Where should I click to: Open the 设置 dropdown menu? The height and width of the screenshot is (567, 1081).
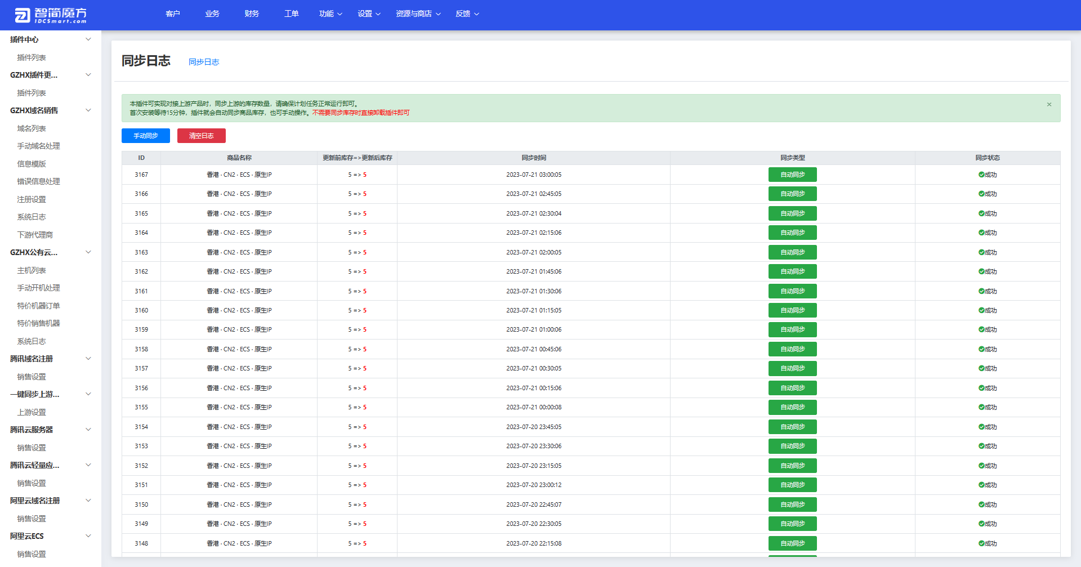(369, 14)
